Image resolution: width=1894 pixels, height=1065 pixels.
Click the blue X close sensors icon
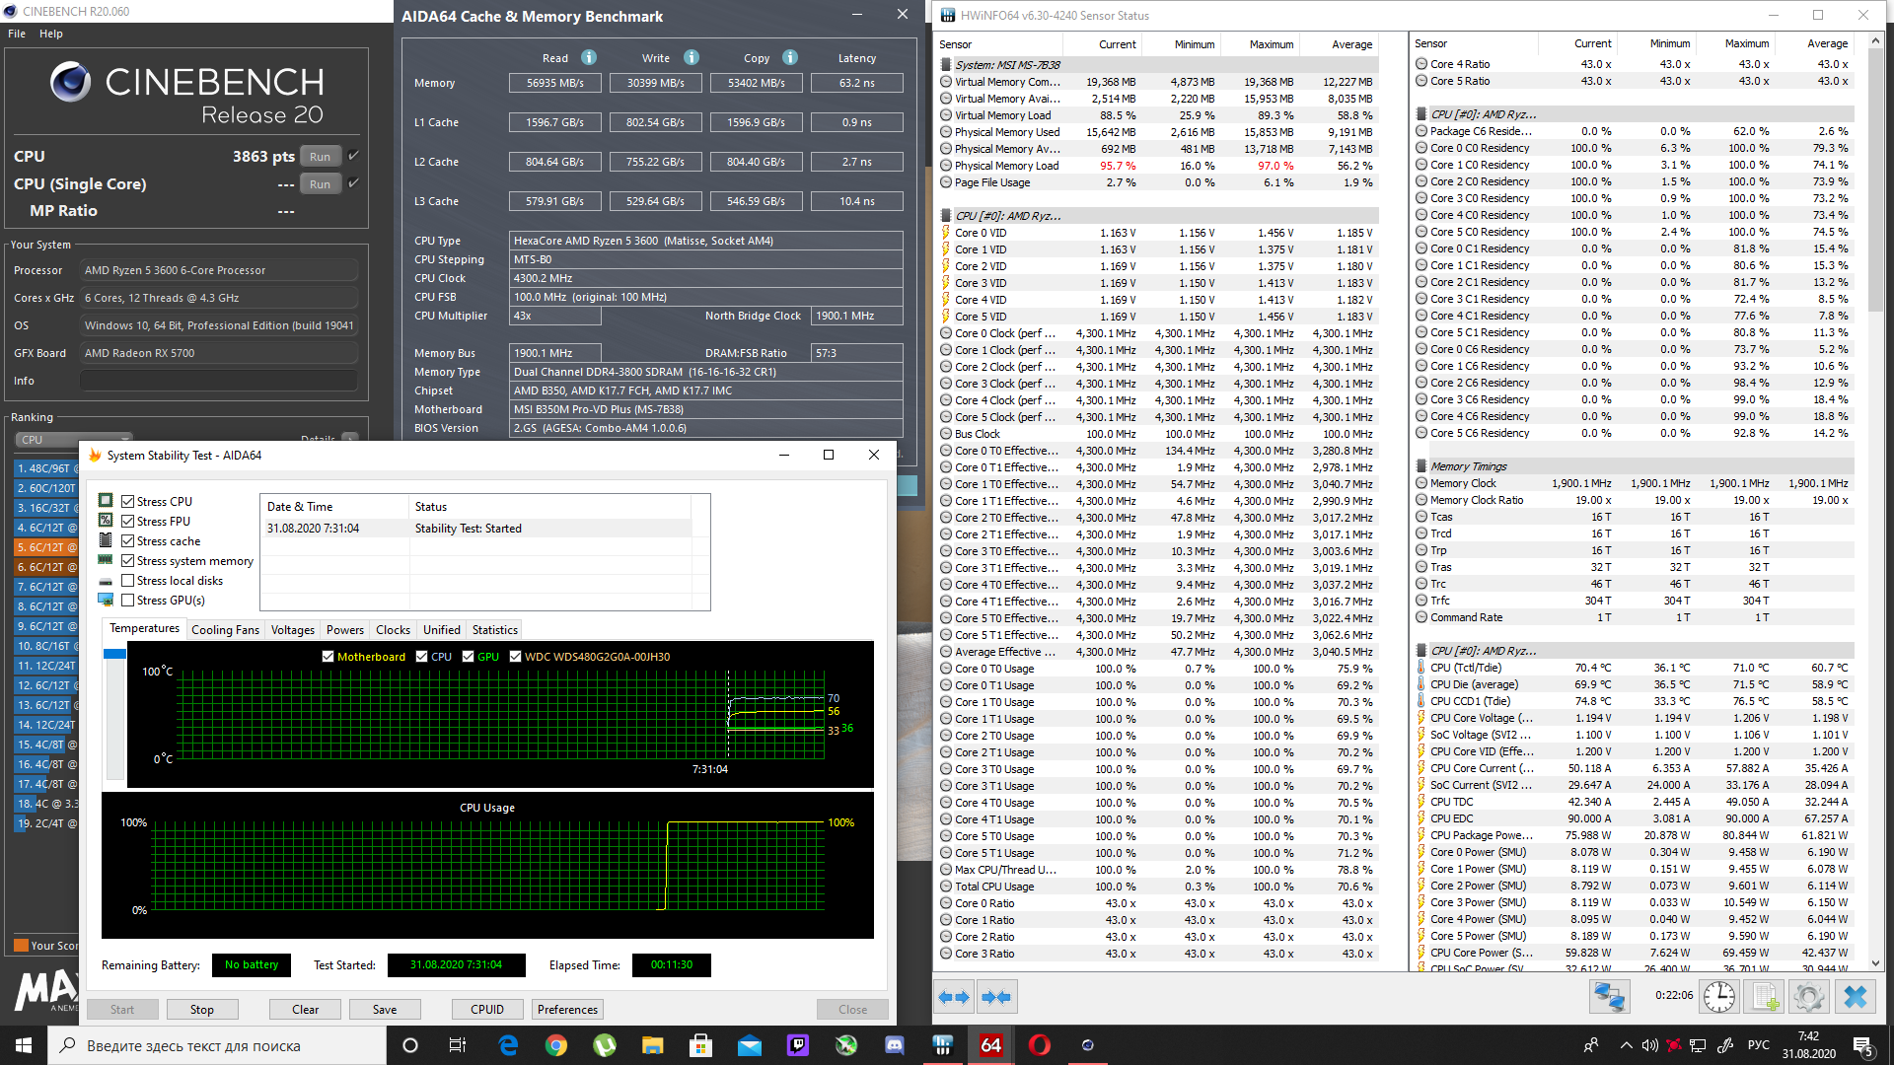[1855, 997]
